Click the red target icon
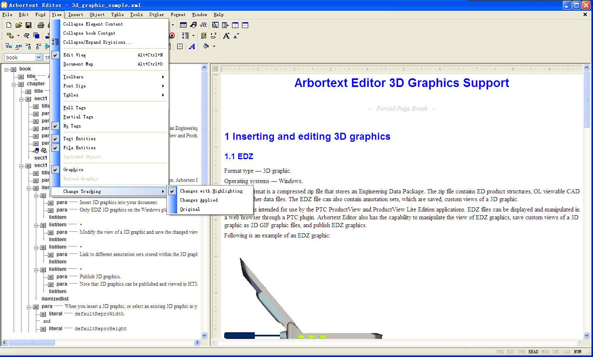593x357 pixels. pos(172,36)
